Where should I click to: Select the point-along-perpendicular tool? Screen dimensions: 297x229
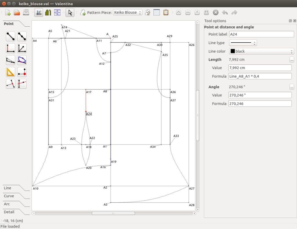coord(10,48)
